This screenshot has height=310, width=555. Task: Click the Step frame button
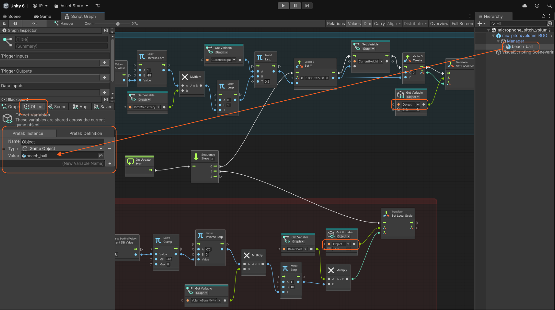click(x=307, y=6)
